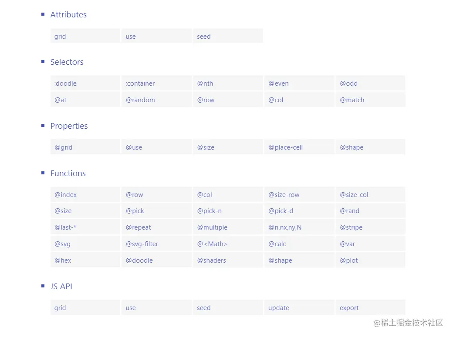Open the update JS API entry
Viewport: 453px width, 337px height.
[x=299, y=307]
